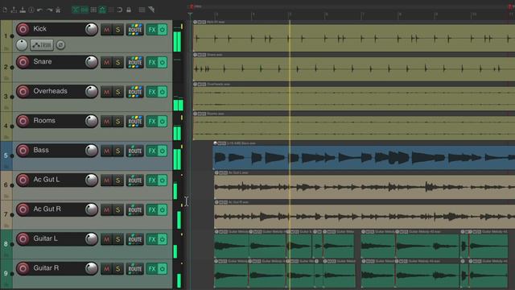Select the Snare audio item in arrange view
The height and width of the screenshot is (290, 515).
pyautogui.click(x=354, y=69)
